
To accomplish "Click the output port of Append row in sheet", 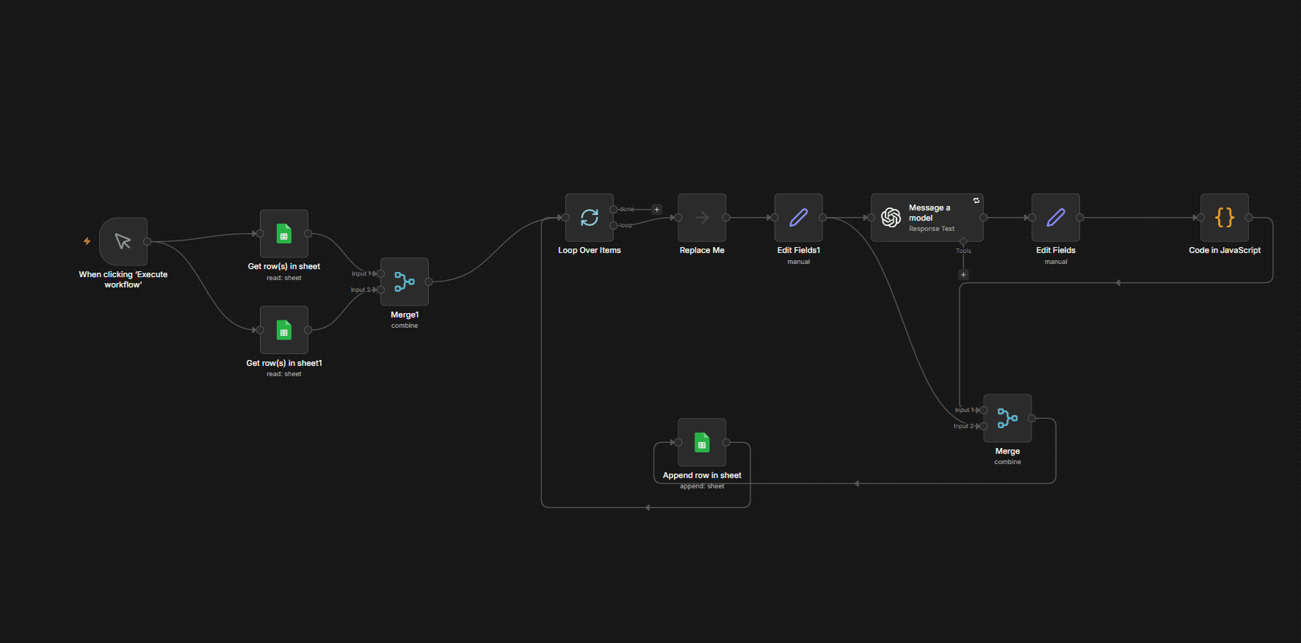I will (726, 442).
